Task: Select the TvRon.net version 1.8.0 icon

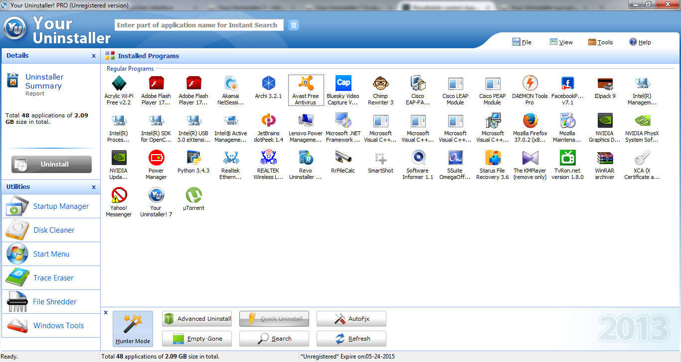Action: point(567,157)
